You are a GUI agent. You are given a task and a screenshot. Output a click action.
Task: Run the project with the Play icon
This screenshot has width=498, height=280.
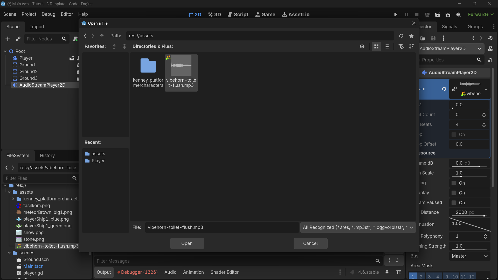(396, 15)
